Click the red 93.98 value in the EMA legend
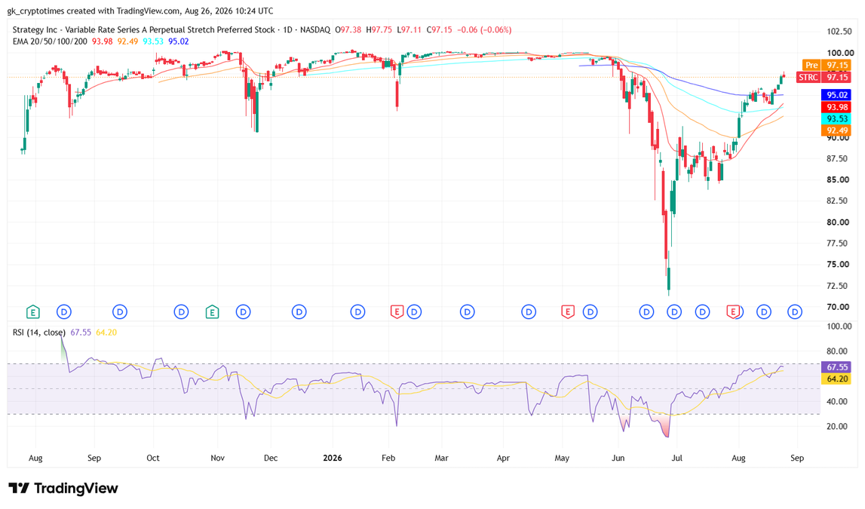Screen dimensions: 865x509 tap(102, 41)
